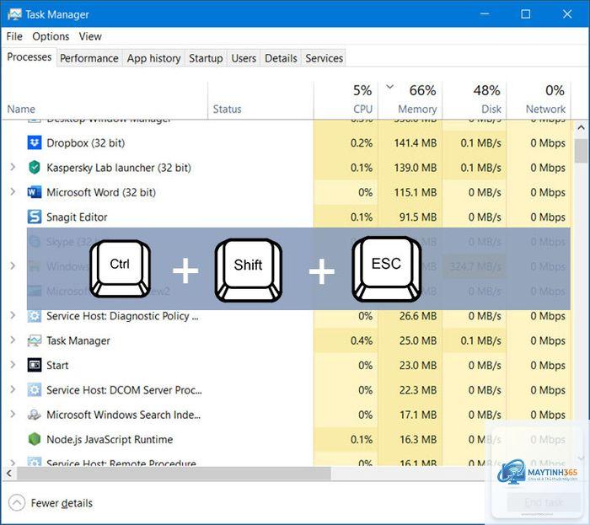The height and width of the screenshot is (525, 590).
Task: Sort by the Status column header
Action: tap(260, 100)
